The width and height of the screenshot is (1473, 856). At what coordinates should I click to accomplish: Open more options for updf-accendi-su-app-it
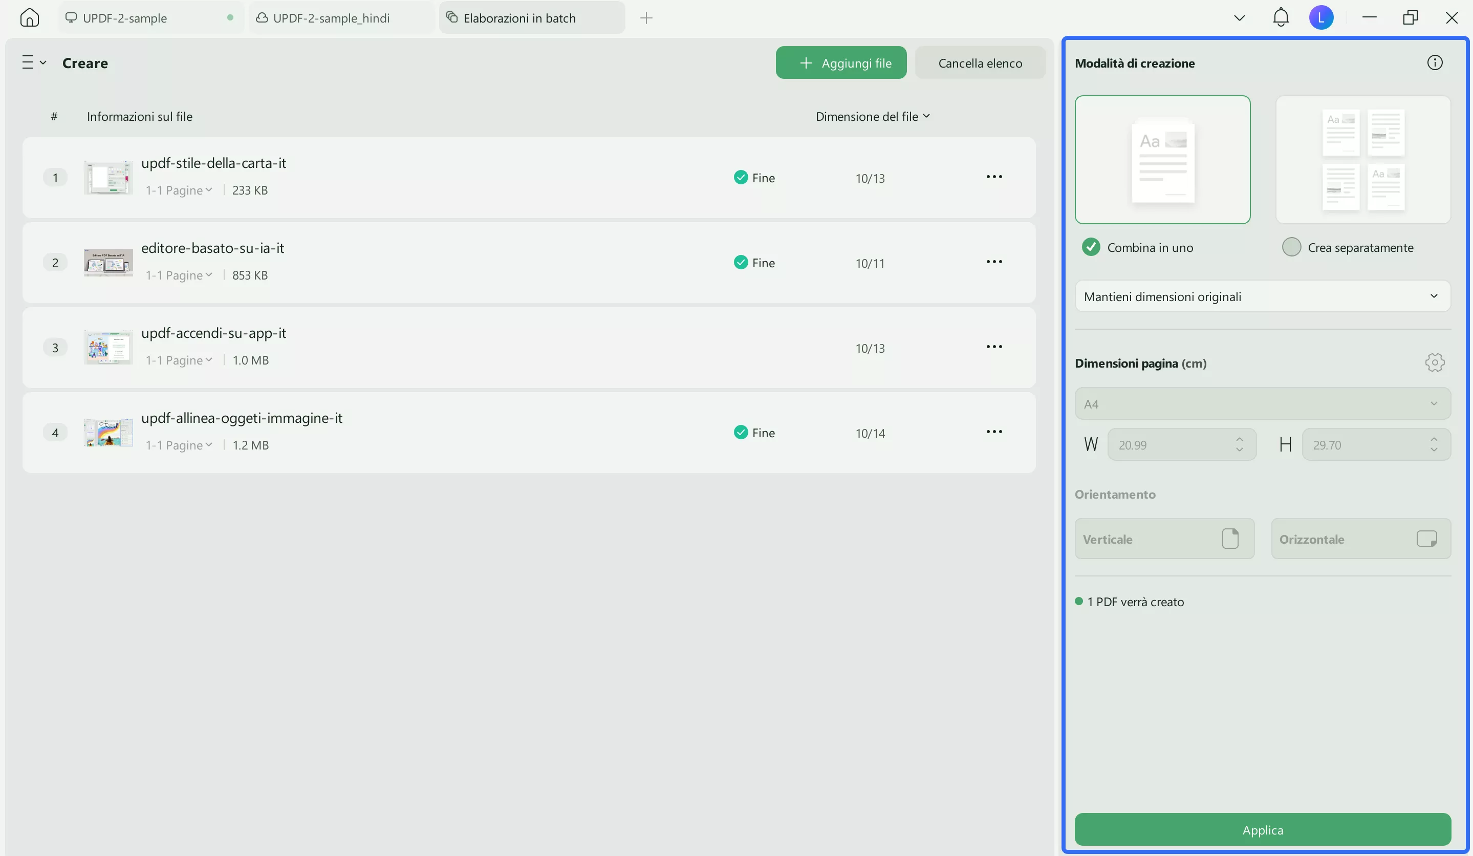click(x=994, y=347)
